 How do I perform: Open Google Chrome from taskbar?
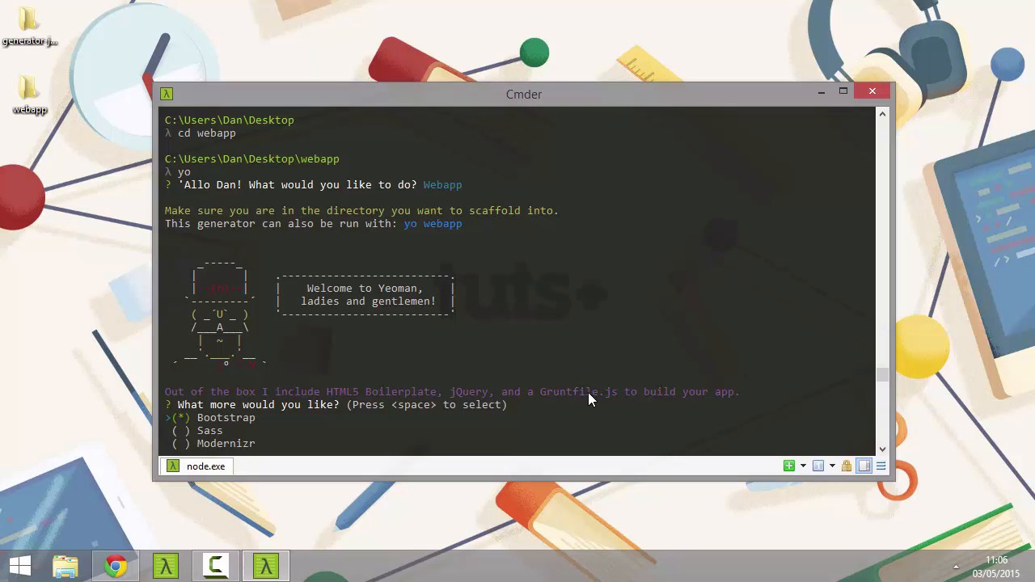tap(116, 566)
